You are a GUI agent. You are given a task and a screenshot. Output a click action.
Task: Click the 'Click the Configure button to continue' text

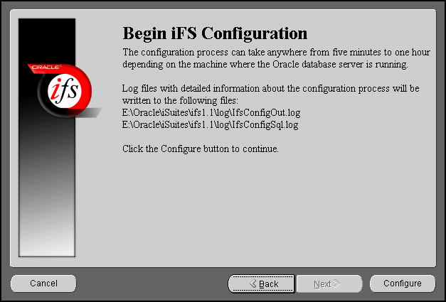(x=201, y=149)
